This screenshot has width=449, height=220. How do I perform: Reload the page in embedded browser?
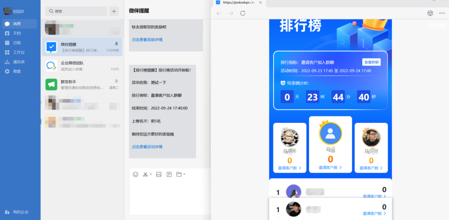[x=242, y=14]
